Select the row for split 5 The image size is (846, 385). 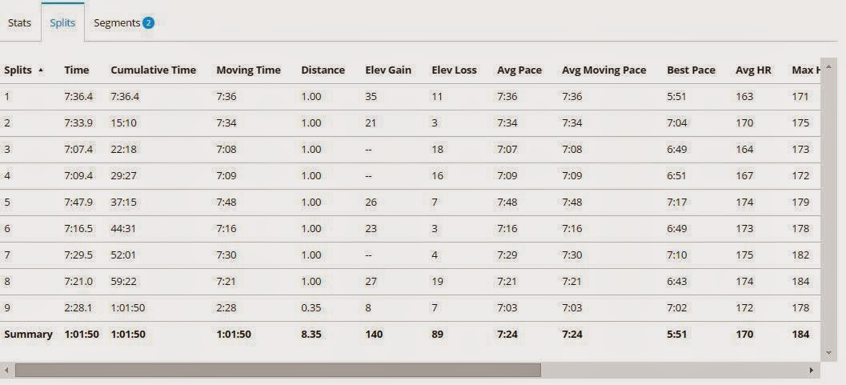point(410,203)
